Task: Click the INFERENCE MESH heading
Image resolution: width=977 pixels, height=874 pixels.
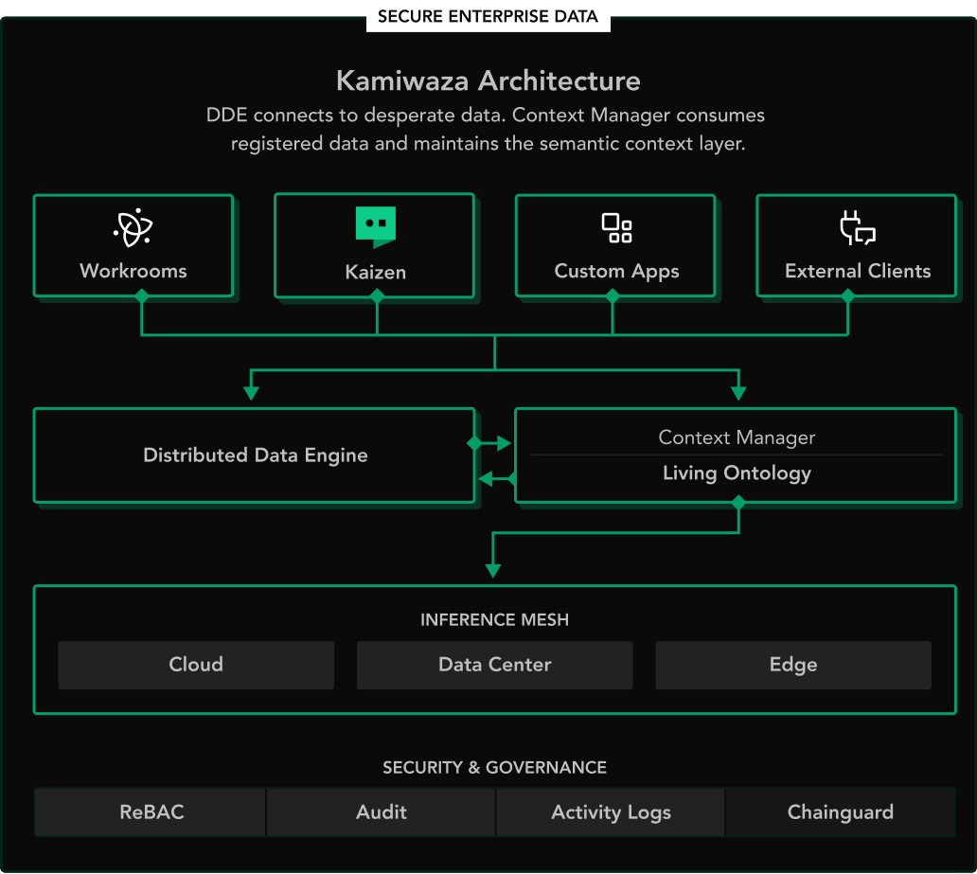Action: point(495,619)
